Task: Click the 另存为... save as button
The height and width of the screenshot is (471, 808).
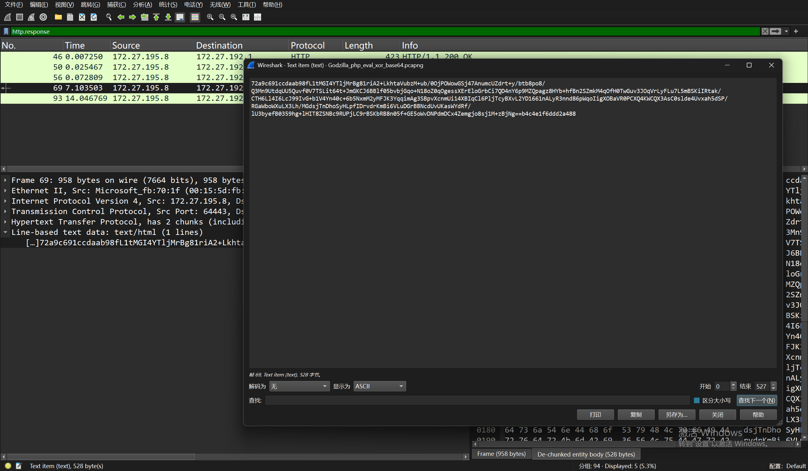Action: (676, 414)
